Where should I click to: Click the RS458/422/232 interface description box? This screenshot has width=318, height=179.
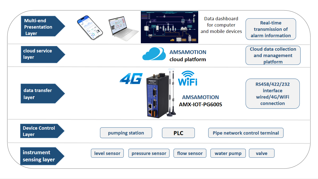tap(273, 94)
